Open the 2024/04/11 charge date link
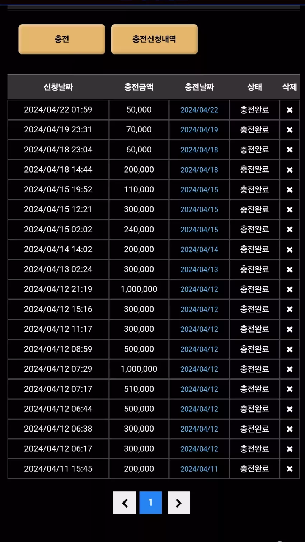The width and height of the screenshot is (305, 542). pos(199,469)
